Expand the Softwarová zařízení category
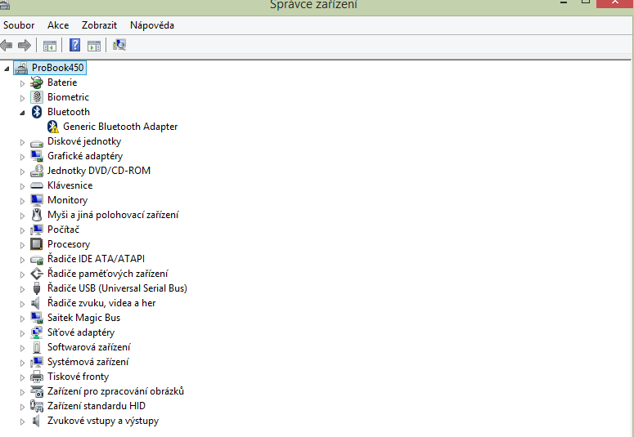The image size is (634, 437). click(x=22, y=348)
